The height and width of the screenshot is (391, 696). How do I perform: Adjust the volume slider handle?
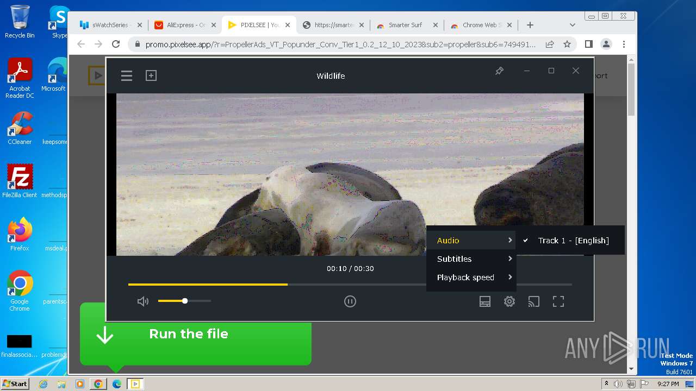click(x=185, y=301)
